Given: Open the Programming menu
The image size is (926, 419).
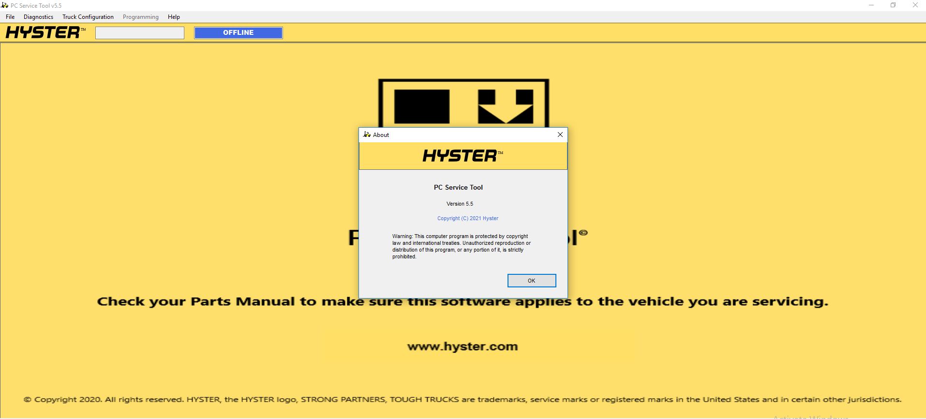Looking at the screenshot, I should tap(141, 17).
